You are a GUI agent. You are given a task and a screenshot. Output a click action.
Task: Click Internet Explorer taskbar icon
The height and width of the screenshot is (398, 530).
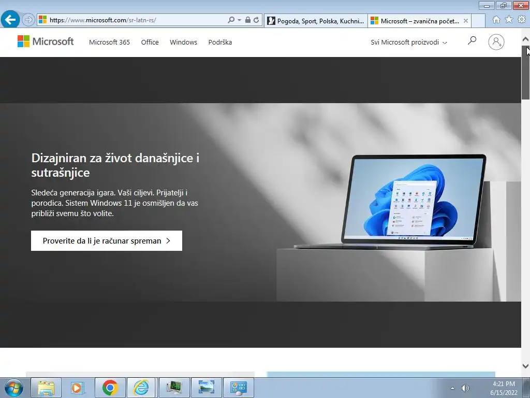pyautogui.click(x=142, y=388)
